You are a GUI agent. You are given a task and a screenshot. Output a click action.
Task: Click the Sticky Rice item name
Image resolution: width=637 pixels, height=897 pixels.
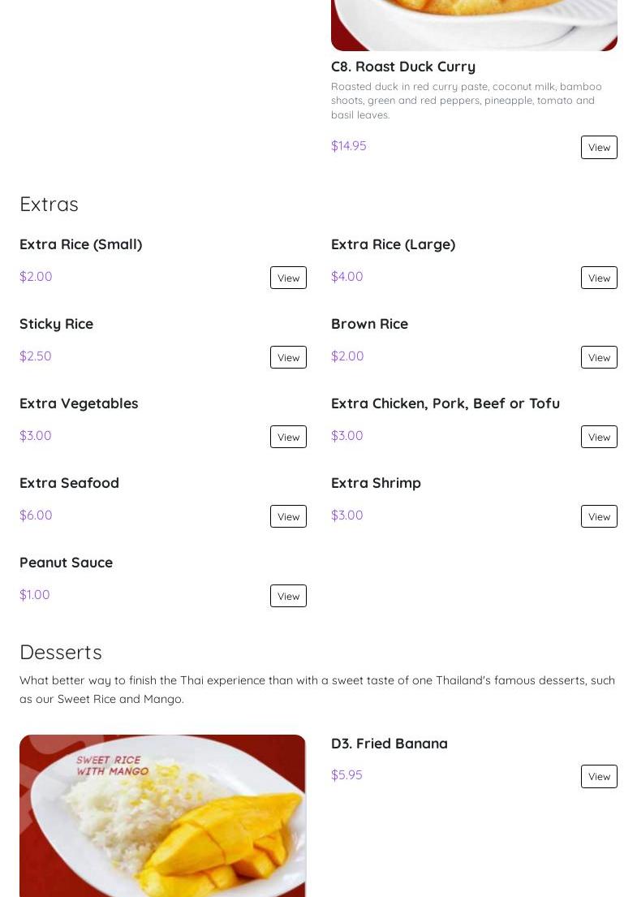(x=56, y=324)
